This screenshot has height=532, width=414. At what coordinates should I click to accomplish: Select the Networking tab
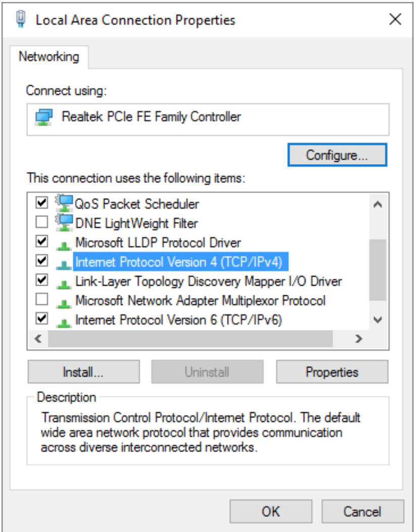coord(49,57)
